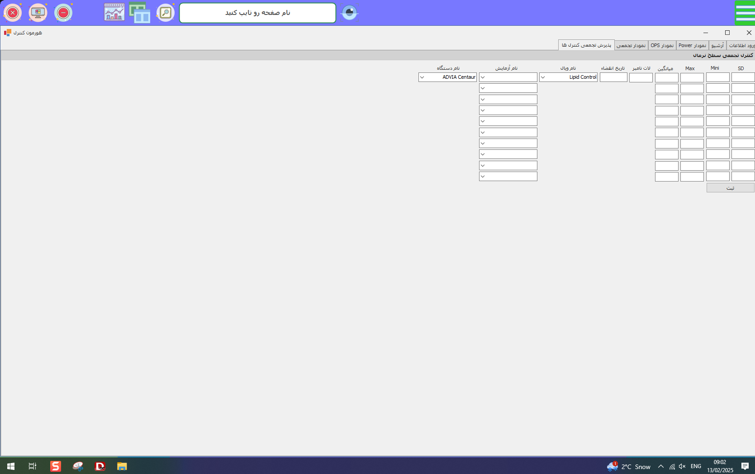The width and height of the screenshot is (755, 474).
Task: Go to the آرشیو tab
Action: [x=717, y=45]
